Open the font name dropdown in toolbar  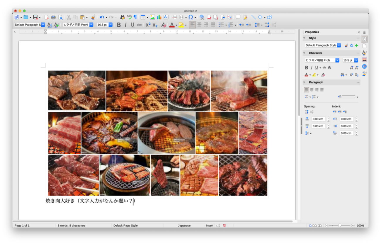tap(91, 25)
